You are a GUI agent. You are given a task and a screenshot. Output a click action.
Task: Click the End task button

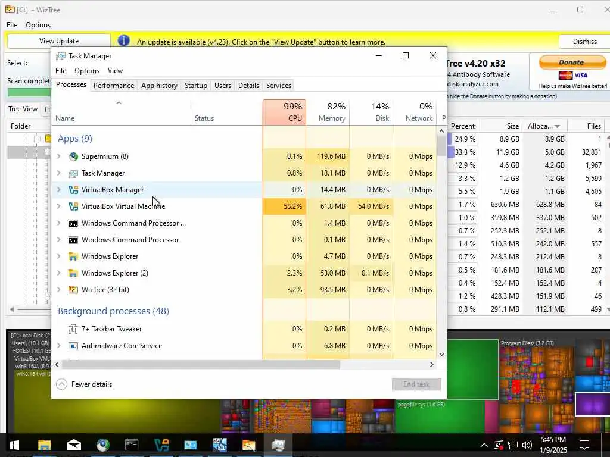click(x=416, y=384)
